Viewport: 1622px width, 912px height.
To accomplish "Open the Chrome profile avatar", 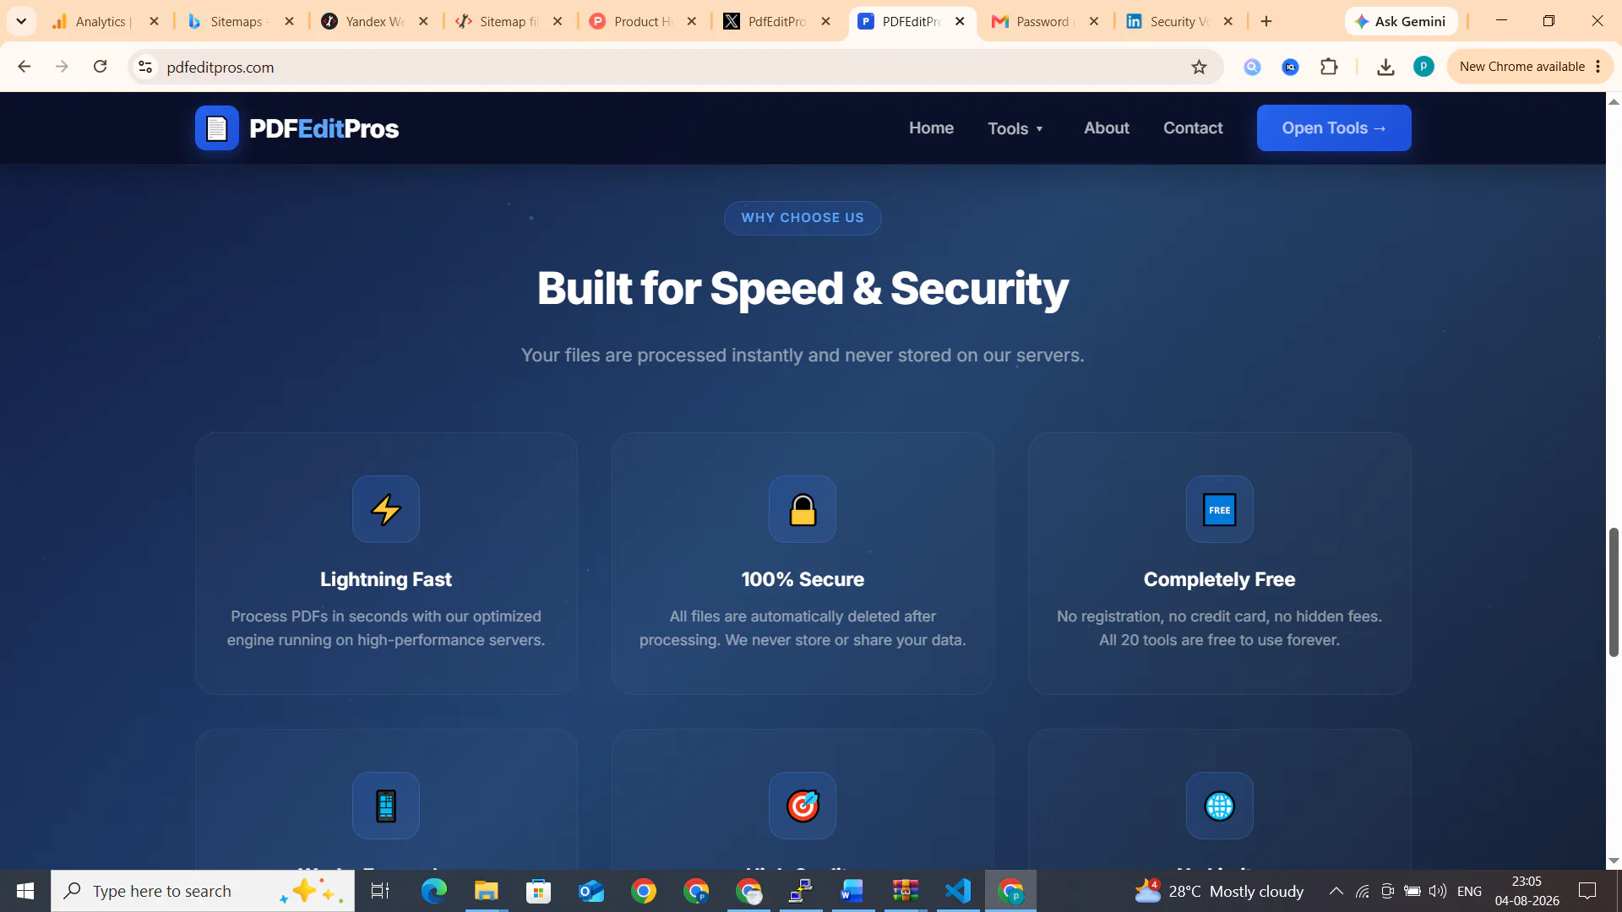I will [x=1423, y=67].
